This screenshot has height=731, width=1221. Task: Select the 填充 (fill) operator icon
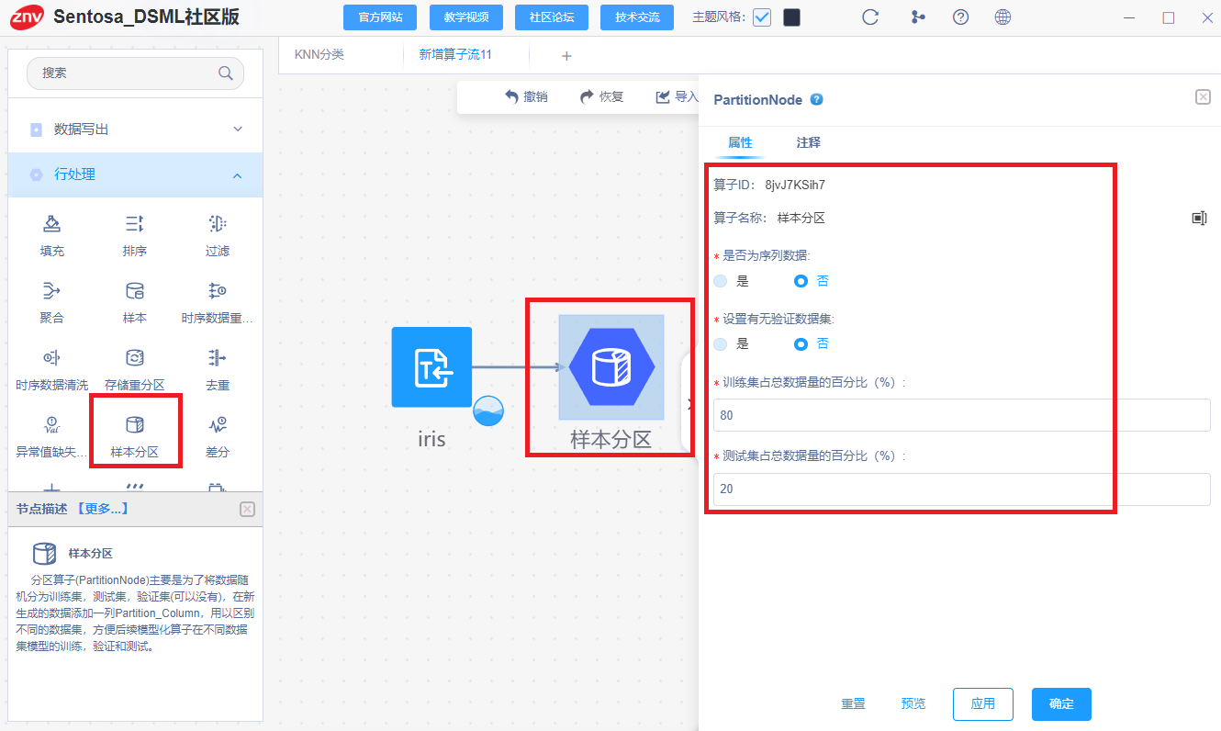[x=52, y=223]
